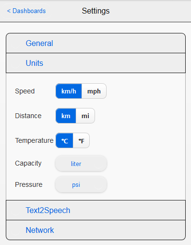Expand the Text2Speech section

(95, 210)
